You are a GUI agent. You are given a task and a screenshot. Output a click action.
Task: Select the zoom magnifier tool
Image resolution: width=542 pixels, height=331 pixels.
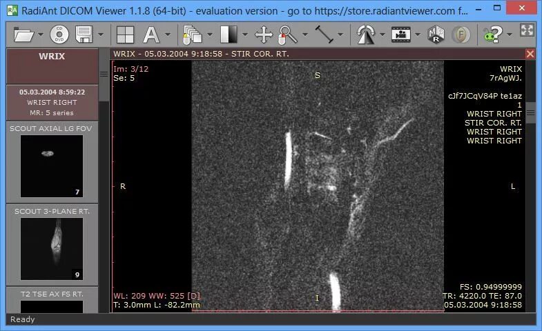[287, 35]
